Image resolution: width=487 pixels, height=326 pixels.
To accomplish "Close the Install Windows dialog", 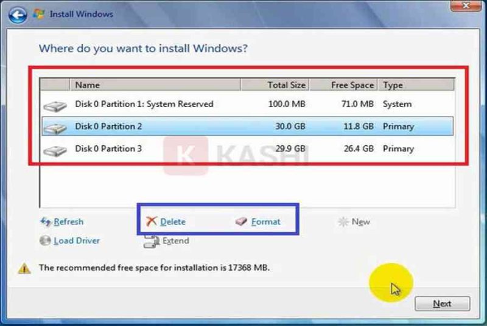I will [x=466, y=5].
